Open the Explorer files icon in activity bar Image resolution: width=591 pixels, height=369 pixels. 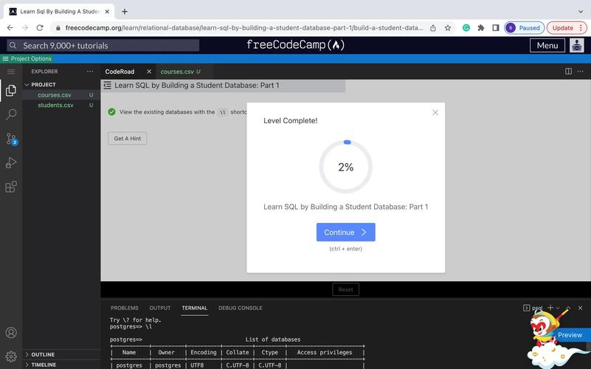(x=11, y=90)
